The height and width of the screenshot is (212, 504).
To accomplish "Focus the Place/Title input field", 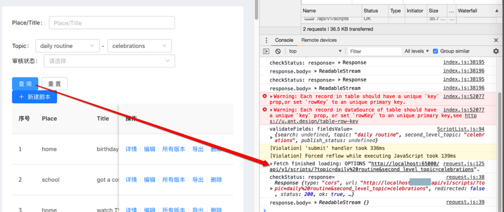I will [112, 23].
